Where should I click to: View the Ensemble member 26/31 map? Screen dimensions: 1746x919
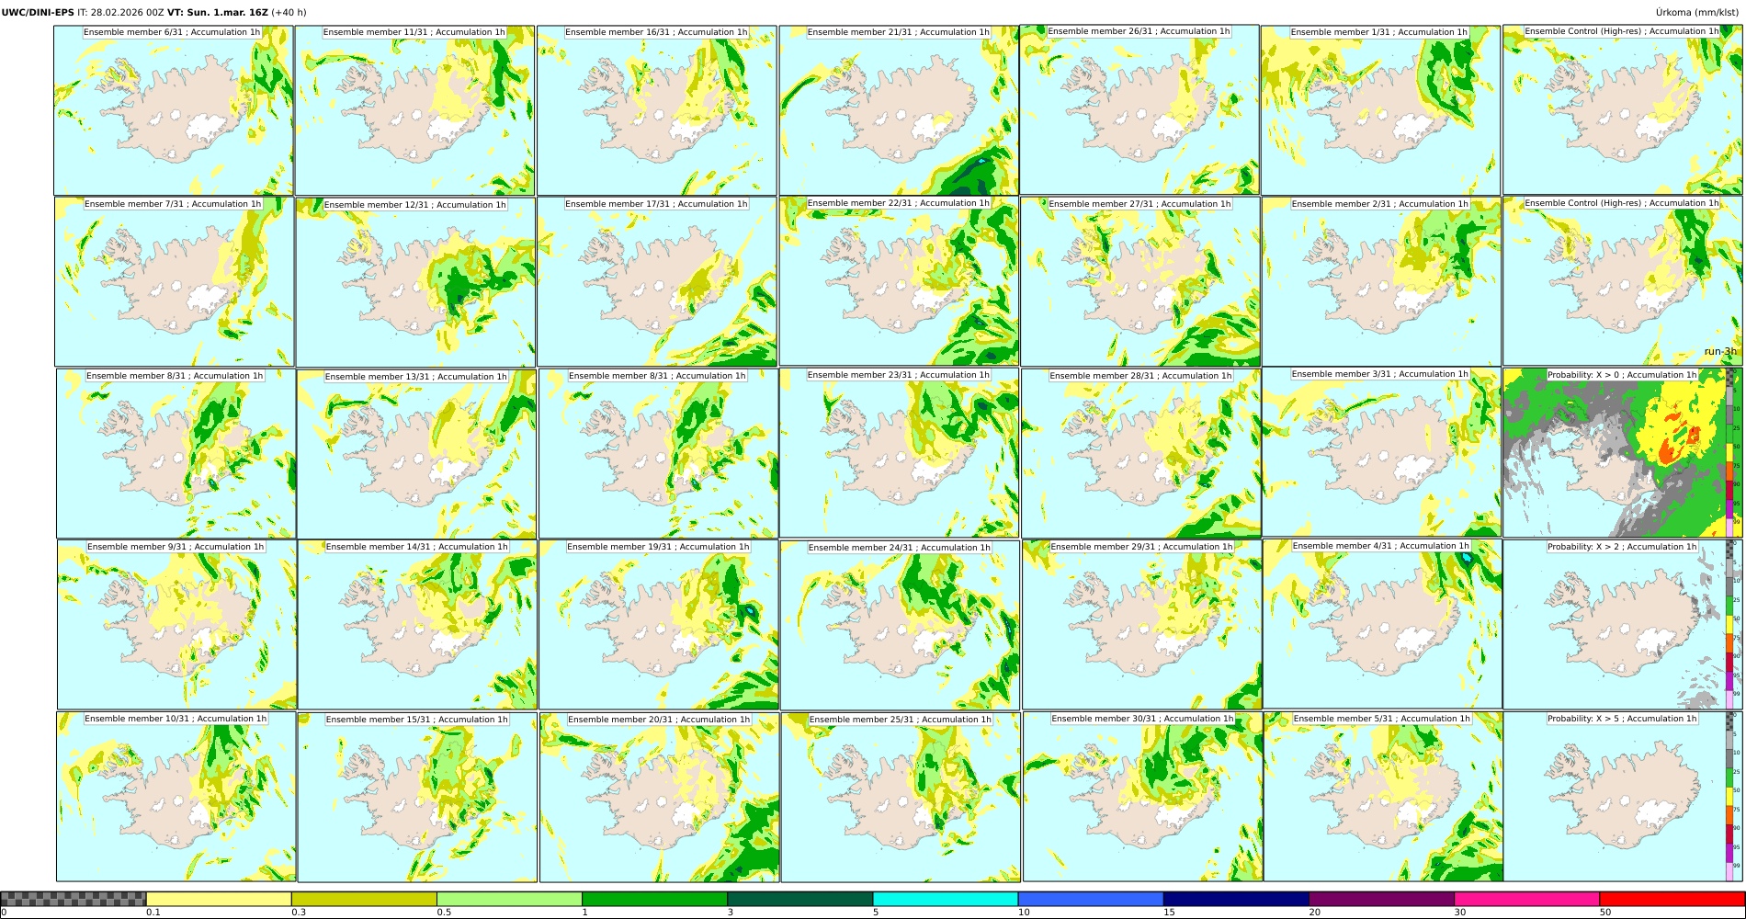click(1139, 109)
